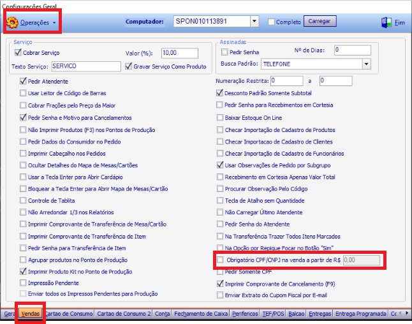Check Procurar Observação Pelo Código
Image resolution: width=412 pixels, height=324 pixels.
click(220, 189)
